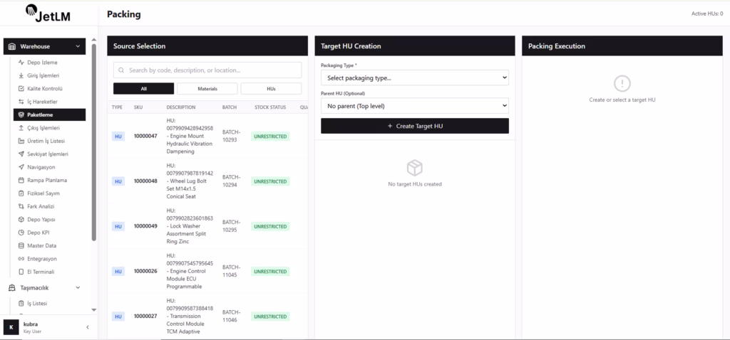Click the Kalite Kontrolü sidebar icon
Image resolution: width=730 pixels, height=340 pixels.
21,89
